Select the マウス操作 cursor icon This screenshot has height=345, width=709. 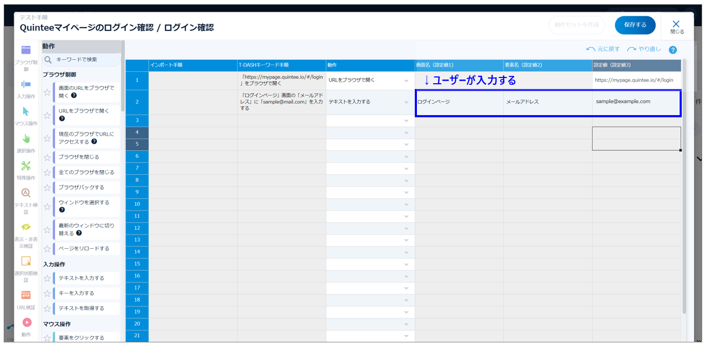click(x=26, y=112)
